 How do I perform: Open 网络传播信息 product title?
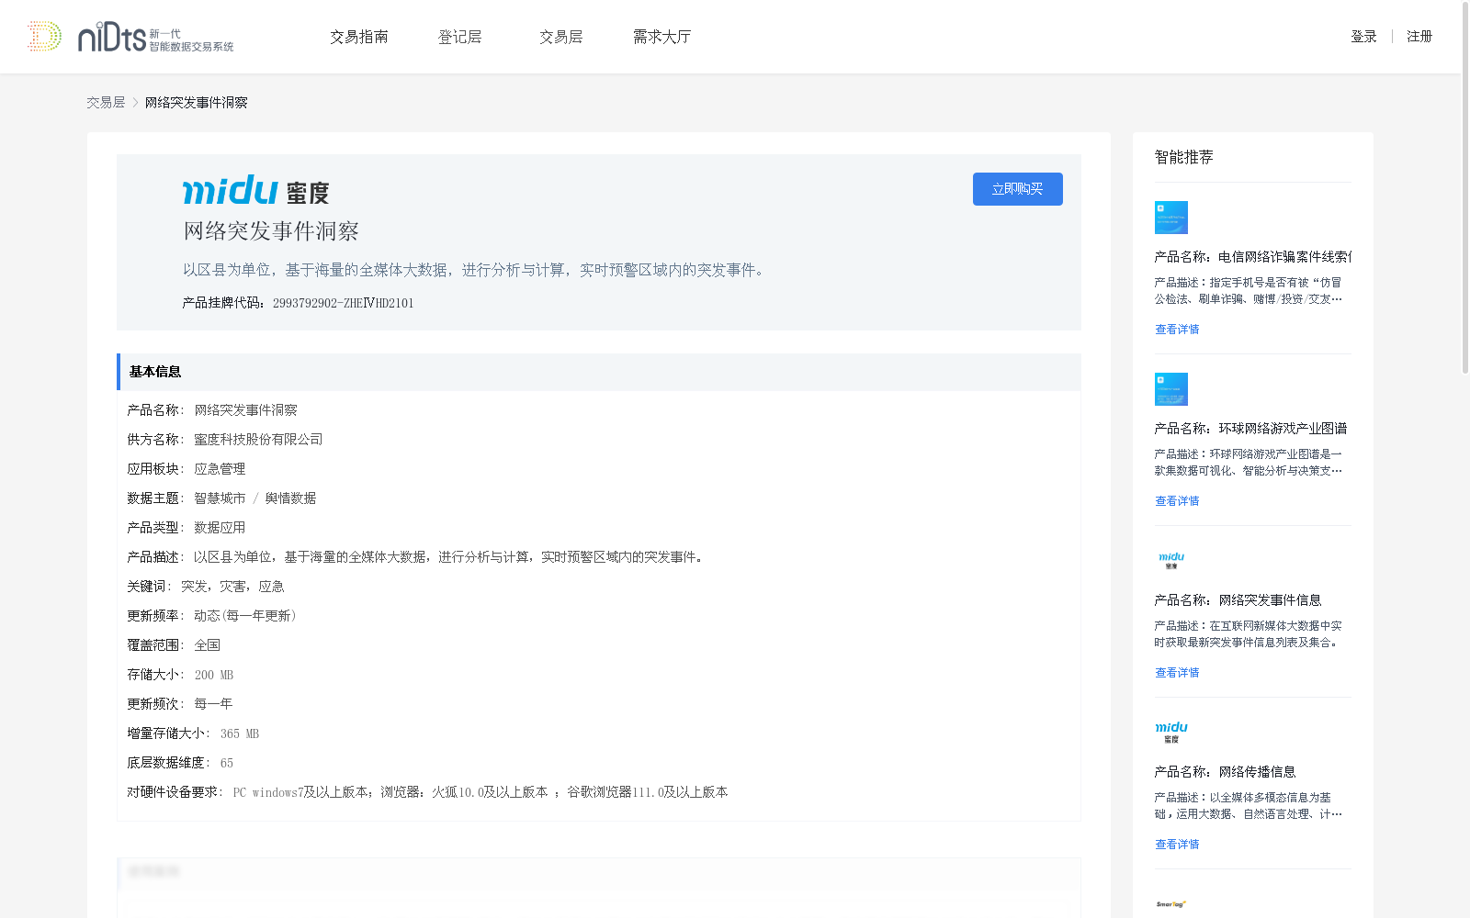[1226, 772]
